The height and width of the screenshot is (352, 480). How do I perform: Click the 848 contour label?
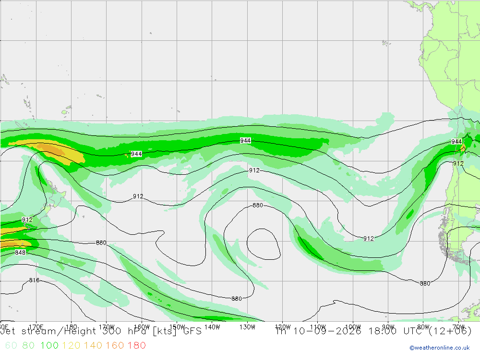[20, 253]
